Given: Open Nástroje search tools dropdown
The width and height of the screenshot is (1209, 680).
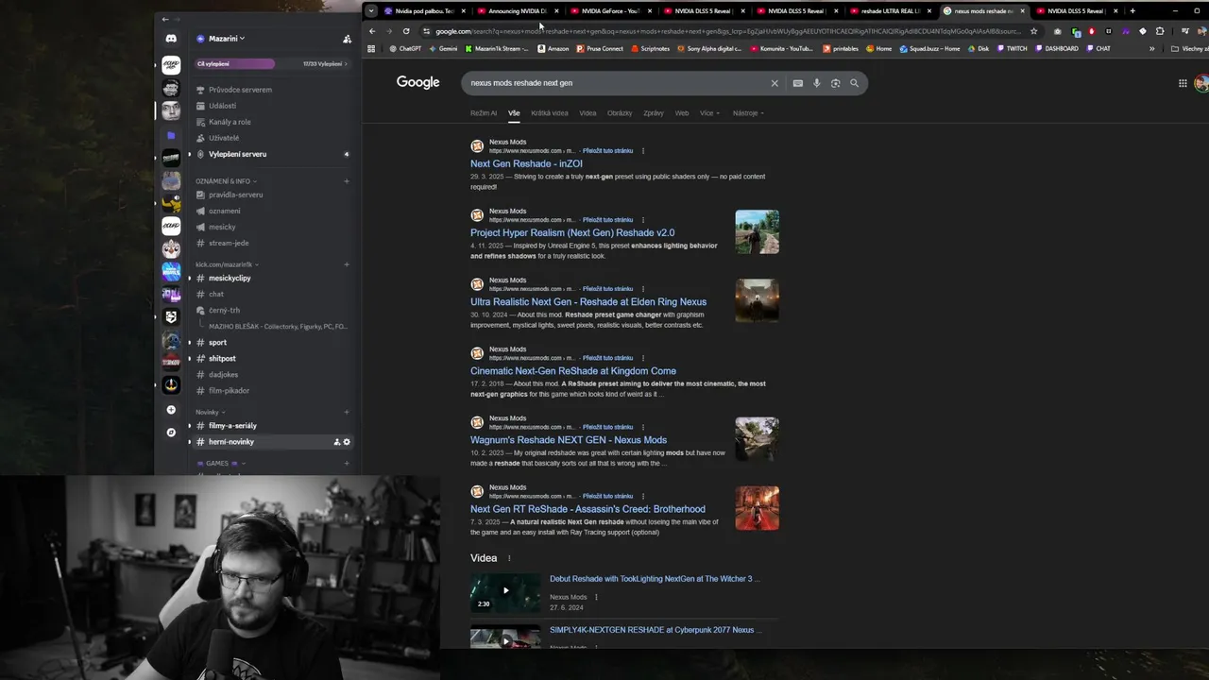Looking at the screenshot, I should (x=748, y=113).
